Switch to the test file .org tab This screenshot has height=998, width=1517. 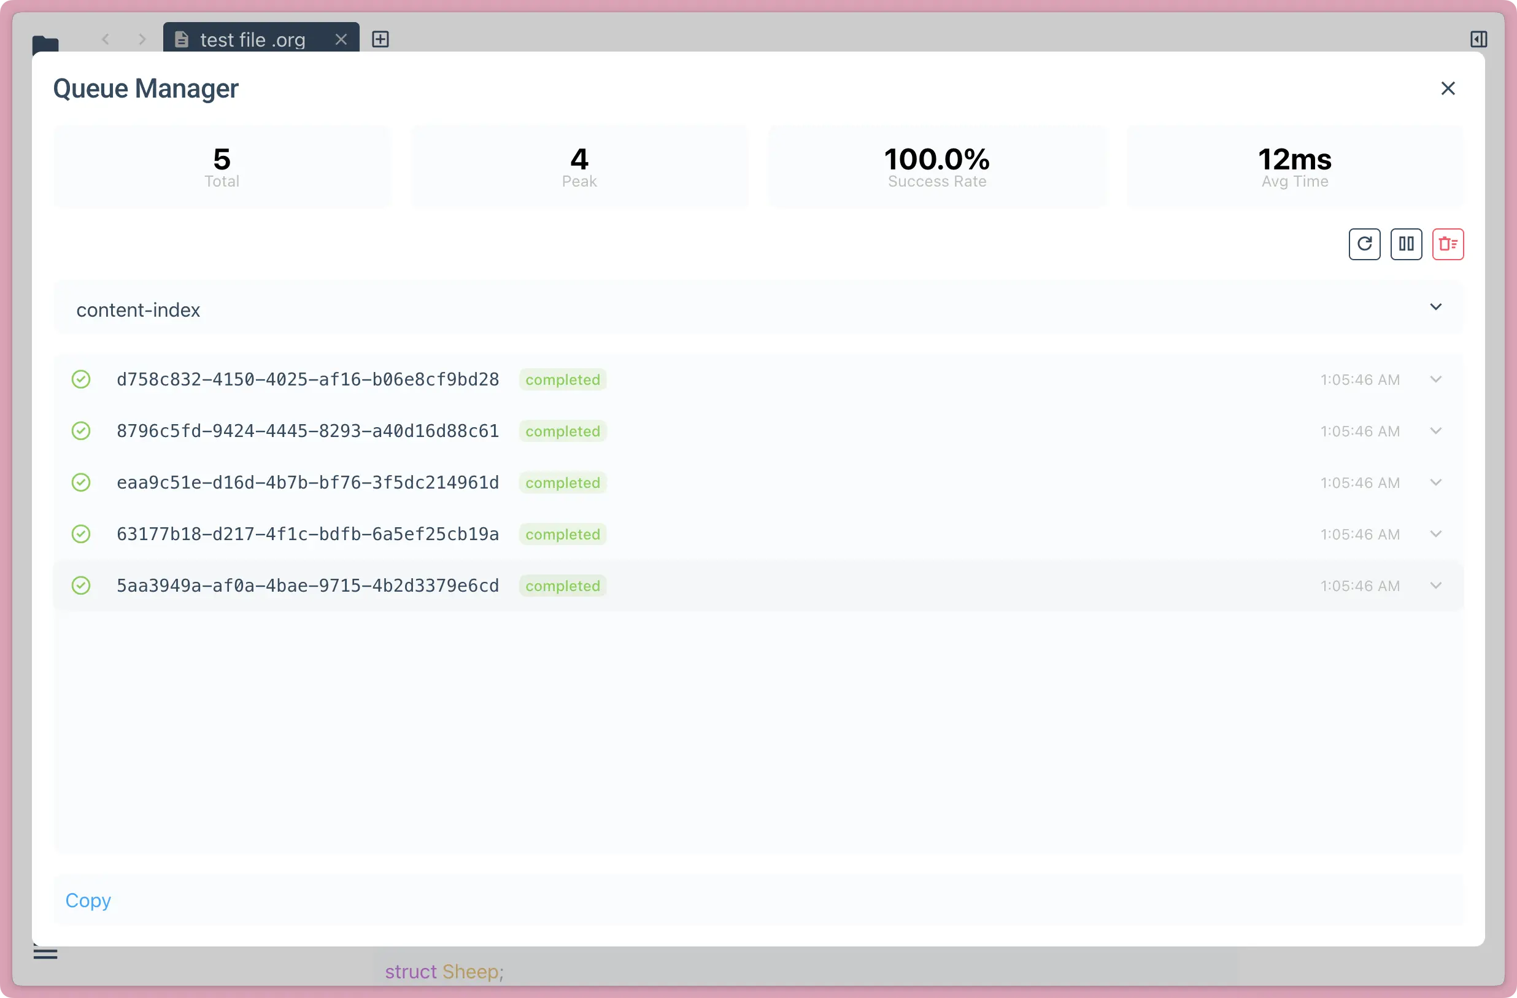pyautogui.click(x=252, y=39)
